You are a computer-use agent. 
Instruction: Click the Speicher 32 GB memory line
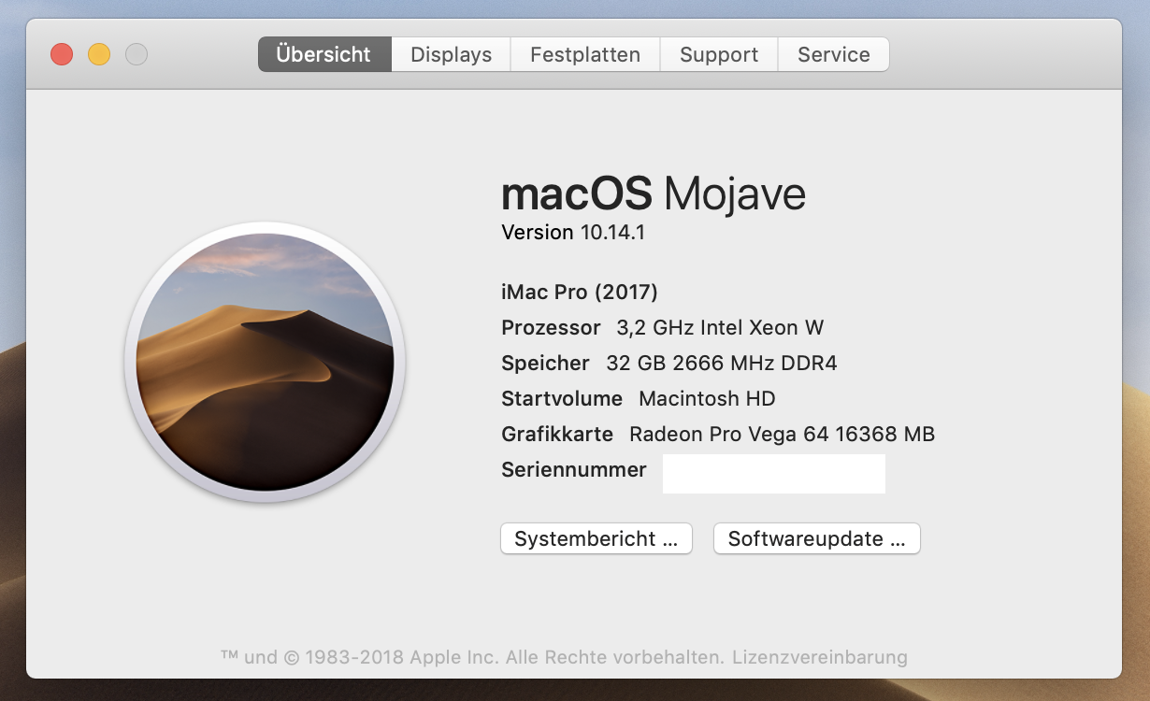668,364
